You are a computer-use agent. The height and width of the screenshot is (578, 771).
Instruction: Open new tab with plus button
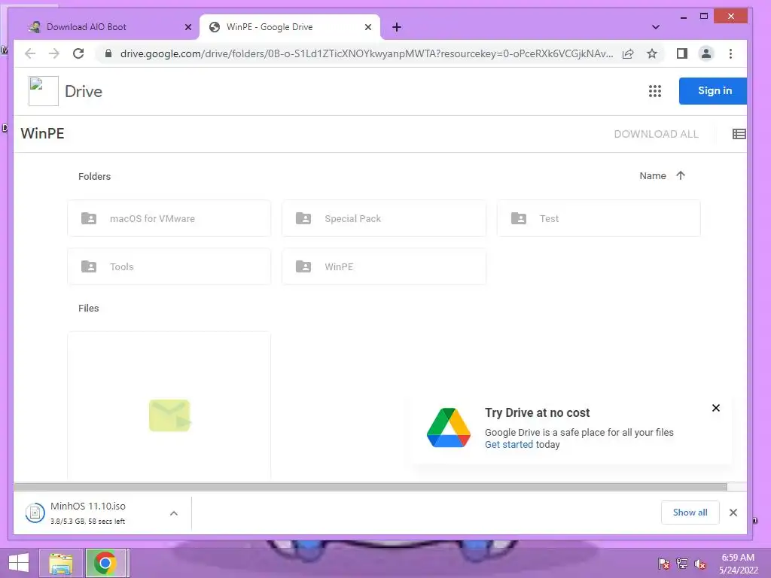coord(397,27)
